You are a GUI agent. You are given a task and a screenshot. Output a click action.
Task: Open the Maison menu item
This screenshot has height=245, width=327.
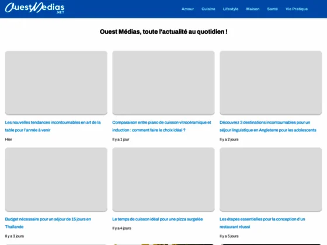point(253,9)
